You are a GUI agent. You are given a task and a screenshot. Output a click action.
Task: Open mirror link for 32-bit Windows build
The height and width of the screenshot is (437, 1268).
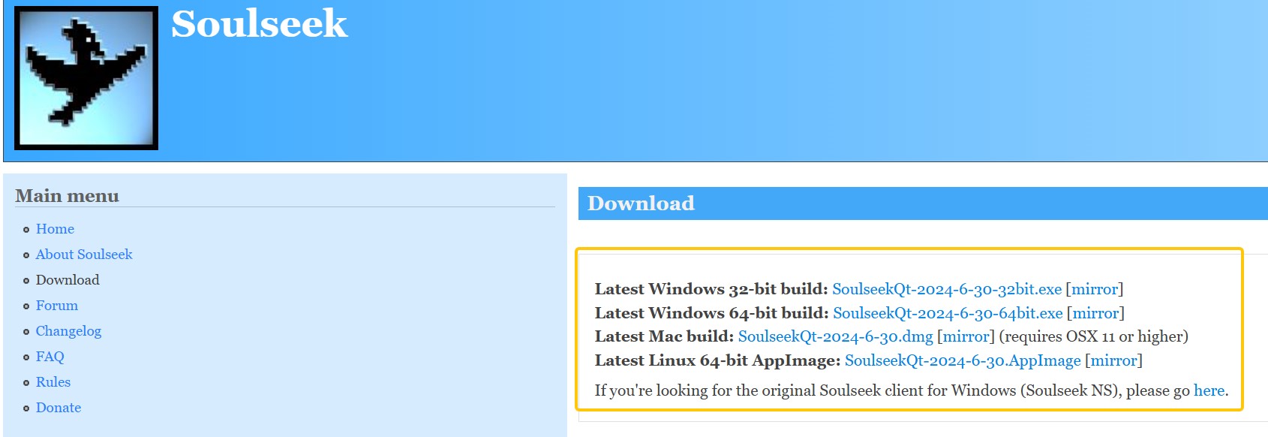pyautogui.click(x=1095, y=289)
